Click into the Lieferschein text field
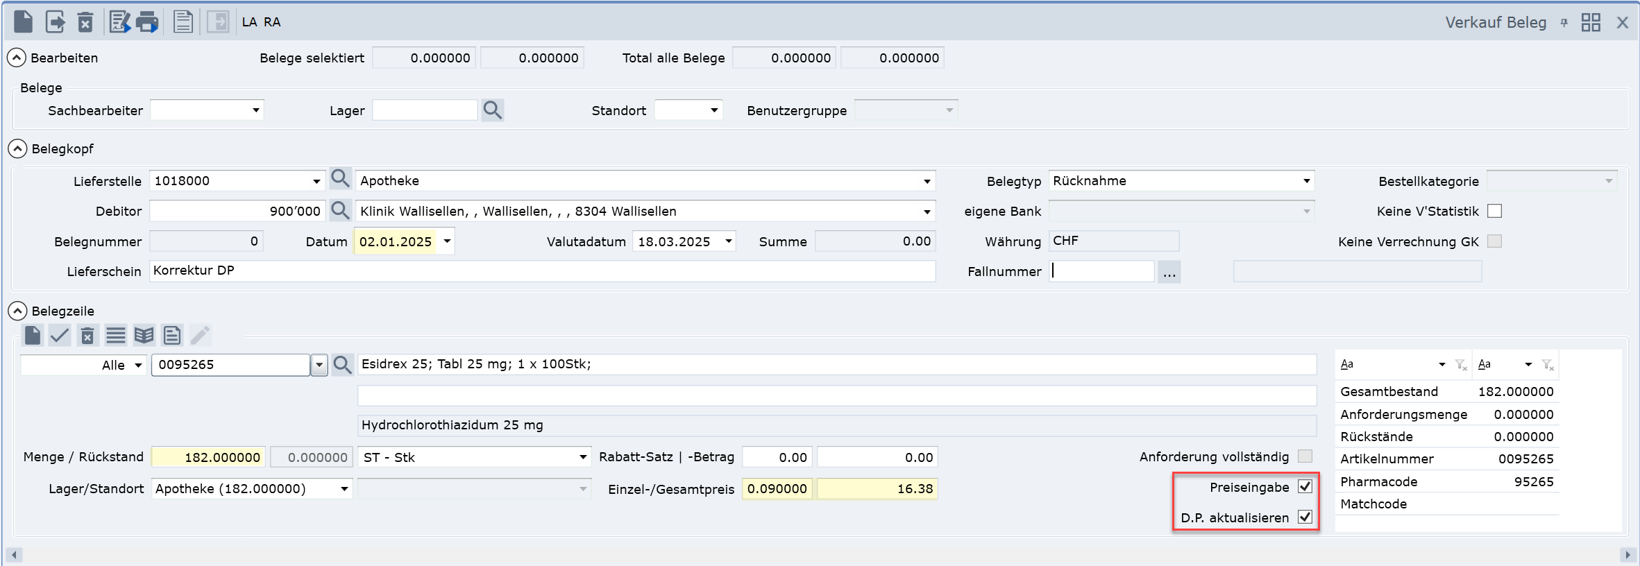Image resolution: width=1640 pixels, height=566 pixels. click(541, 271)
